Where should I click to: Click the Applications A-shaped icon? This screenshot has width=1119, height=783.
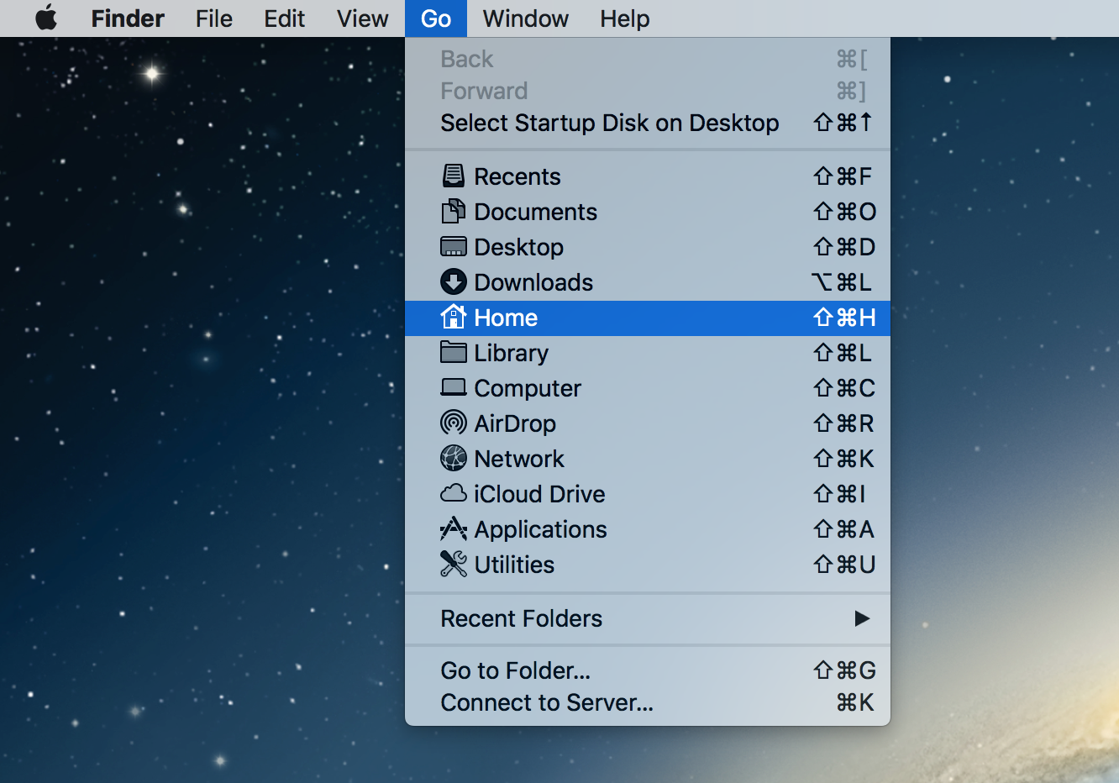pyautogui.click(x=454, y=529)
